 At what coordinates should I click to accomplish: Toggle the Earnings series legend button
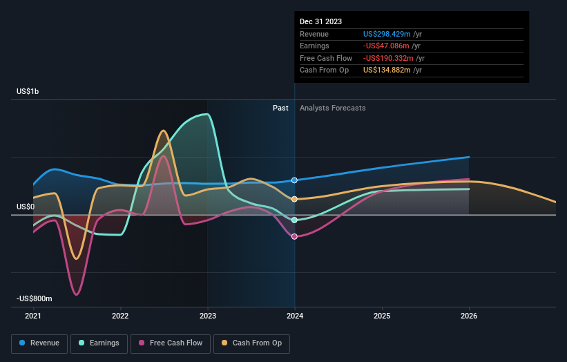coord(99,343)
